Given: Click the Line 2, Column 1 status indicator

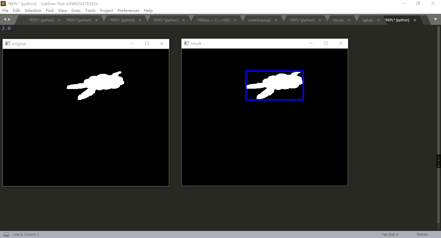Looking at the screenshot, I should [x=26, y=234].
